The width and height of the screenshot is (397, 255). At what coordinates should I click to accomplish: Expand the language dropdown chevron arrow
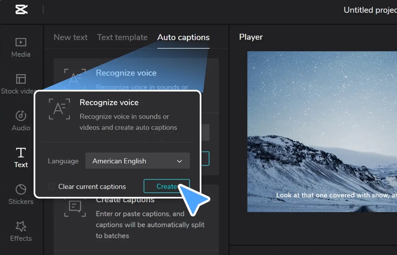pyautogui.click(x=179, y=161)
